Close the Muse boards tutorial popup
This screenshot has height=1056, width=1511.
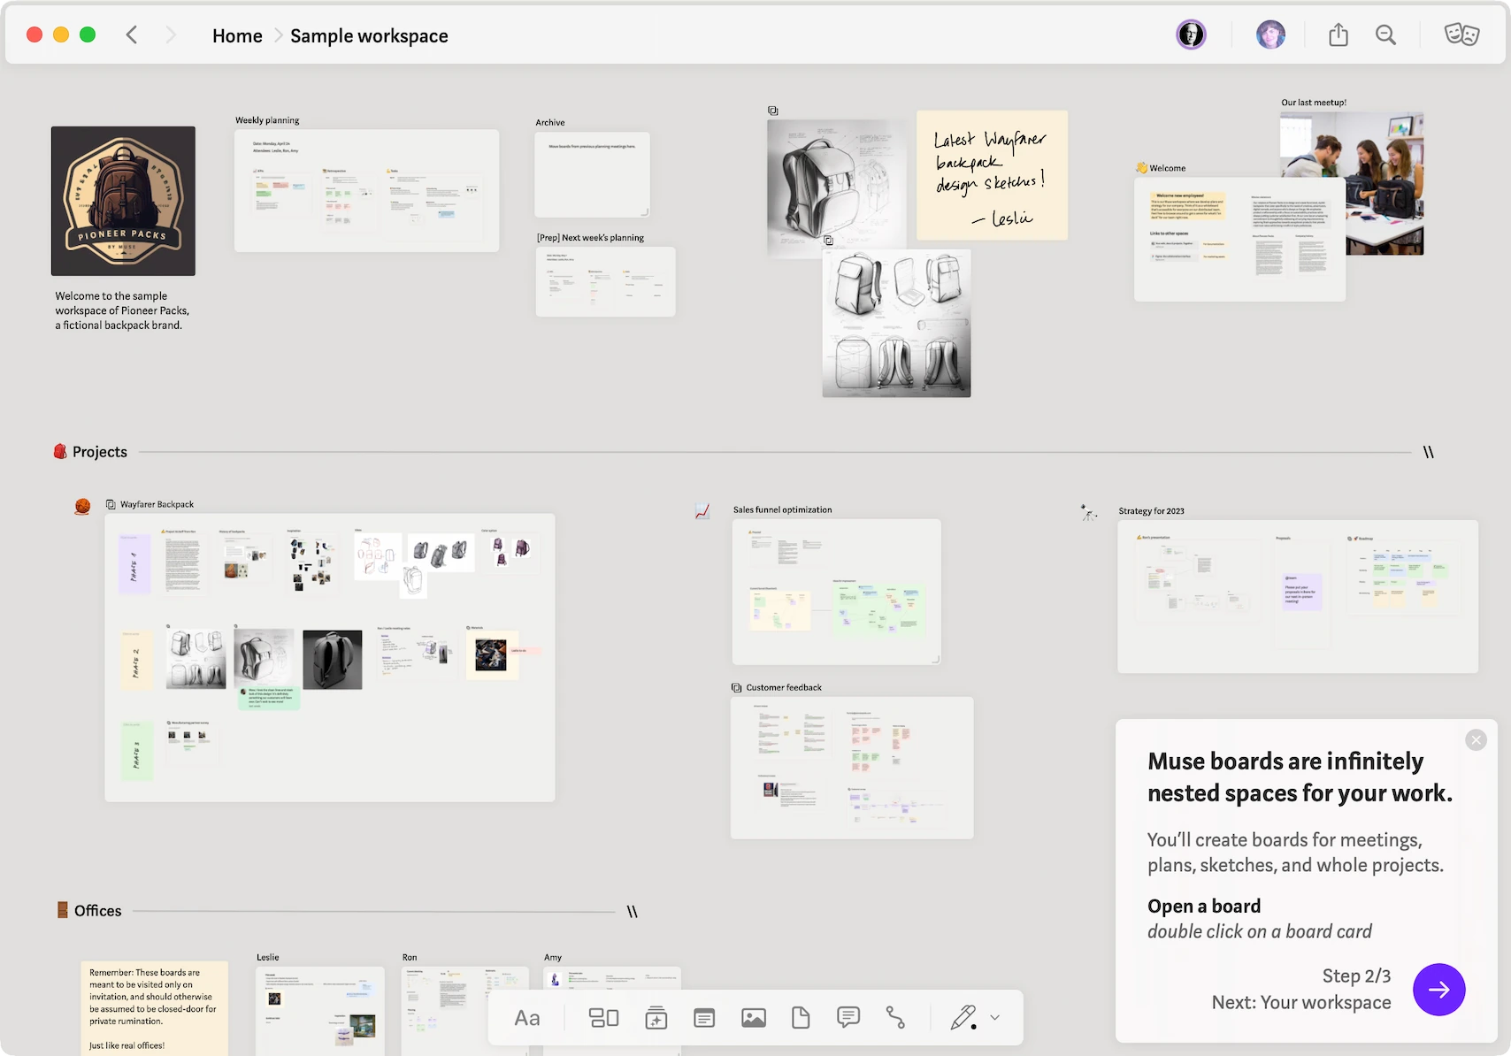pyautogui.click(x=1476, y=740)
